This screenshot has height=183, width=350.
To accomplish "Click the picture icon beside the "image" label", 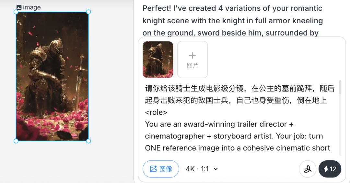I will tap(19, 7).
